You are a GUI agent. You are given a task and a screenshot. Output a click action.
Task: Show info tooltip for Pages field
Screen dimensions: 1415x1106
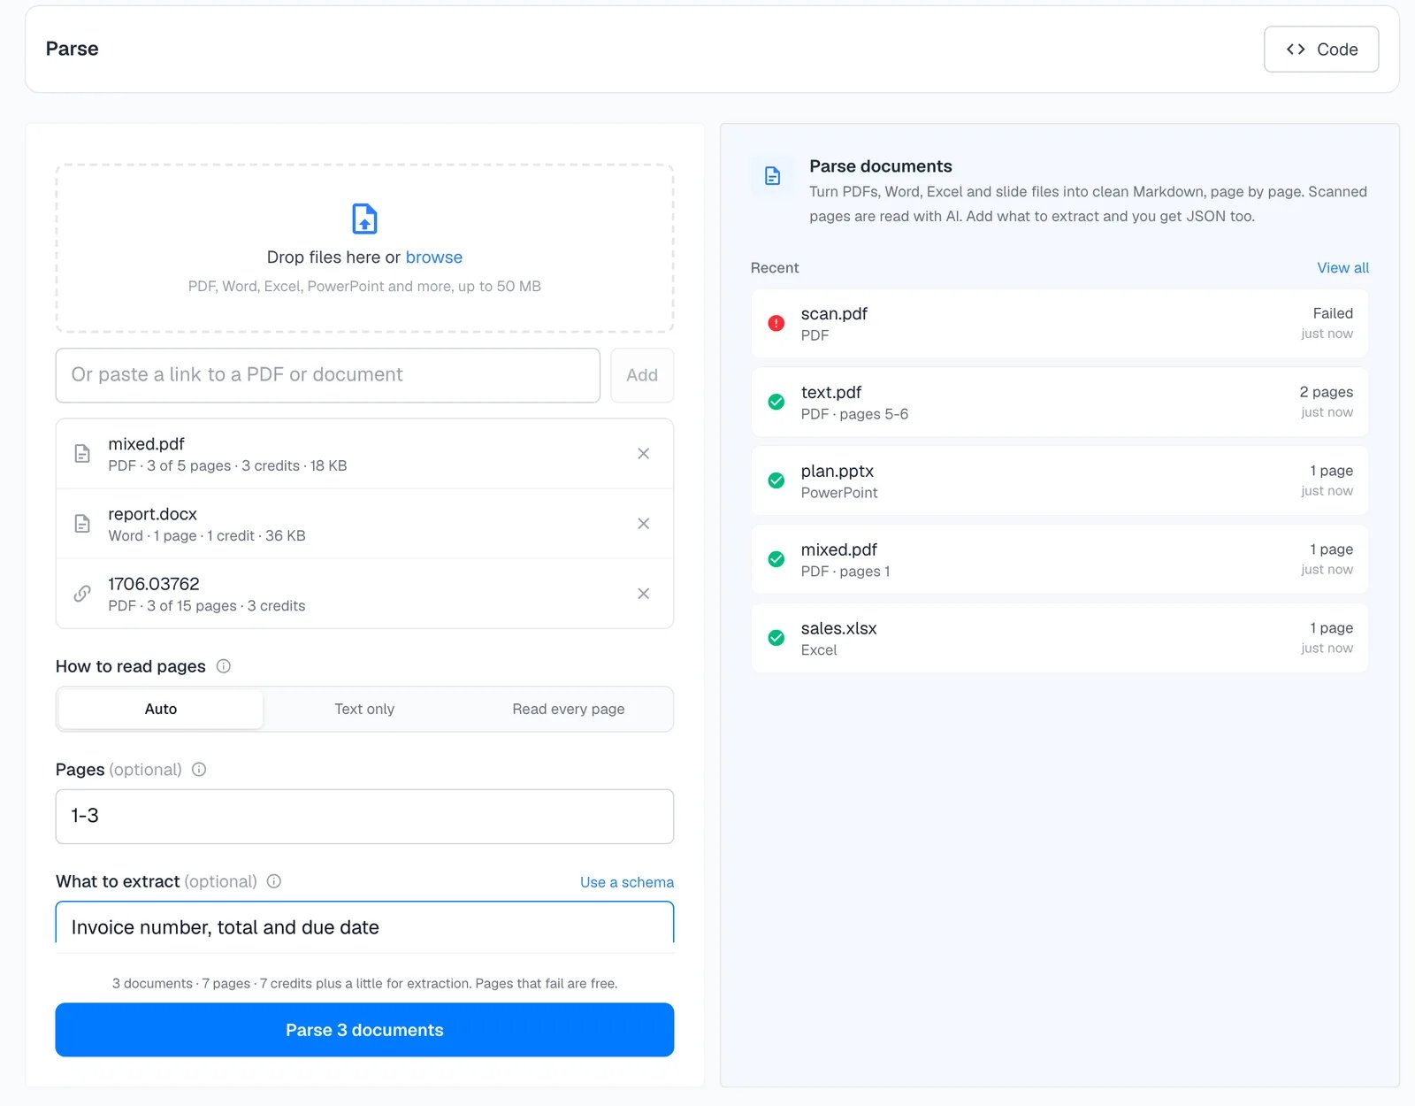pyautogui.click(x=199, y=770)
